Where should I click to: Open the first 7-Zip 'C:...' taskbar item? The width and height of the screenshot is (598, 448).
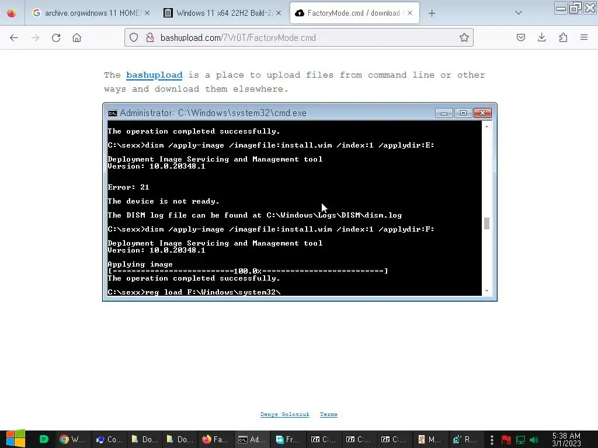coord(323,439)
